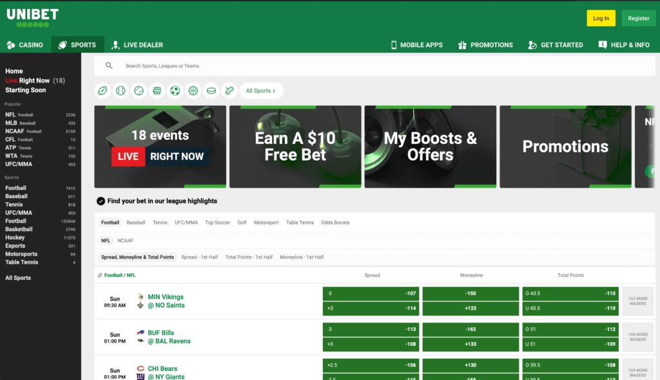The image size is (660, 380).
Task: Select the tennis ball sport icon
Action: pos(139,90)
